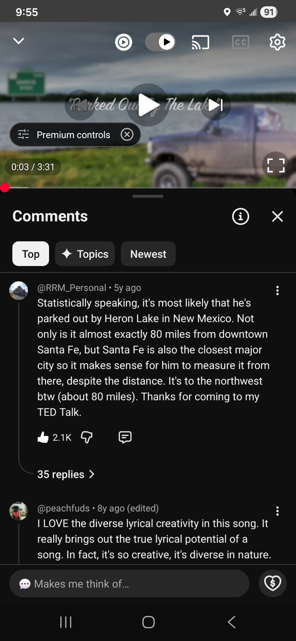Viewport: 296px width, 641px height.
Task: Open video settings gear
Action: [277, 42]
